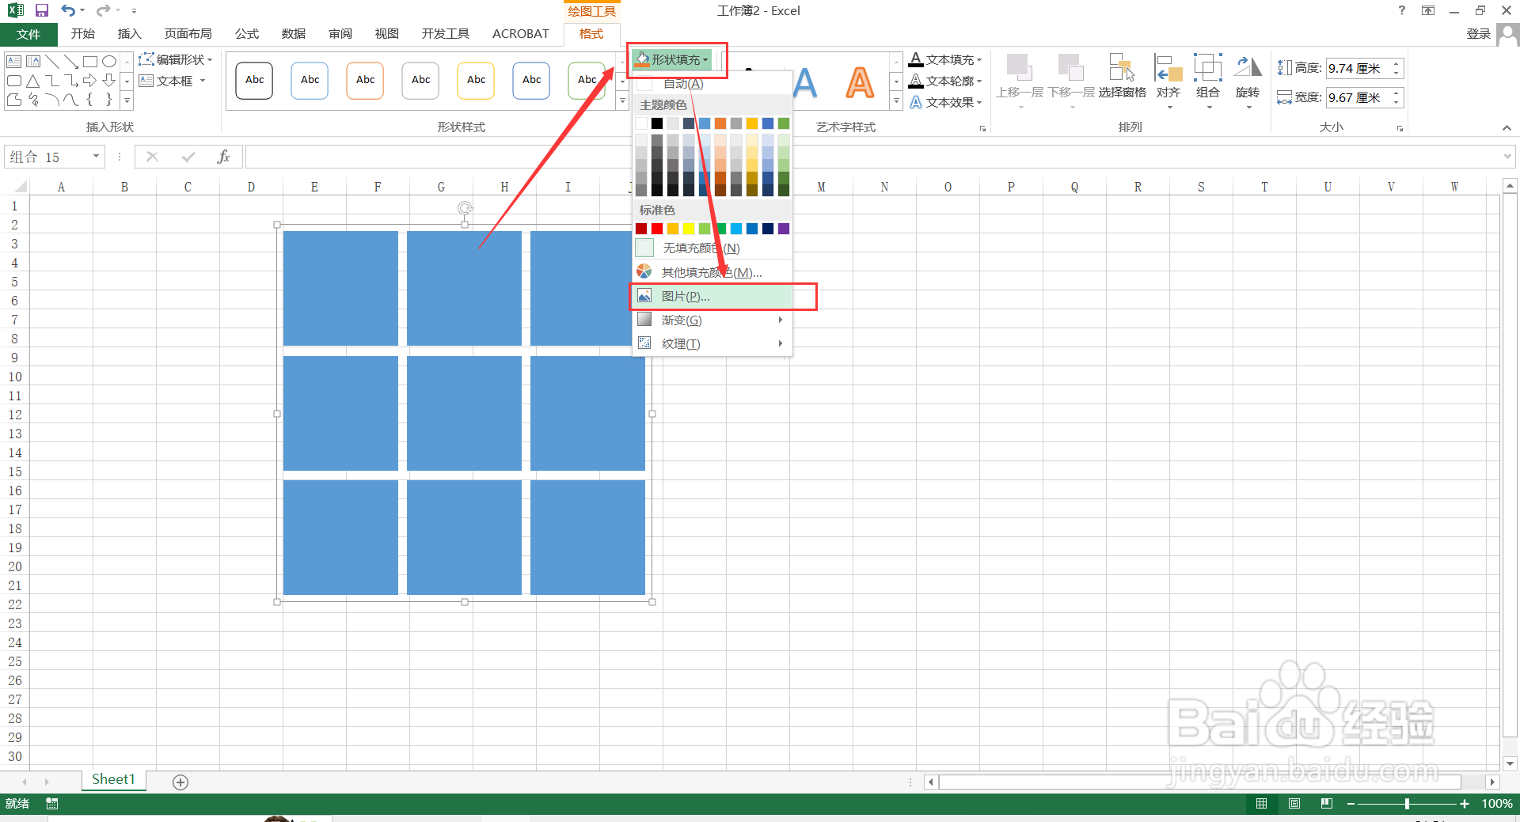Apply the orange WordArt style letter A
Viewport: 1520px width, 822px height.
pyautogui.click(x=860, y=82)
